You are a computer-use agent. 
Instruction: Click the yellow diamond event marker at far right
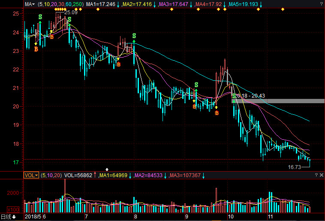pyautogui.click(x=282, y=9)
